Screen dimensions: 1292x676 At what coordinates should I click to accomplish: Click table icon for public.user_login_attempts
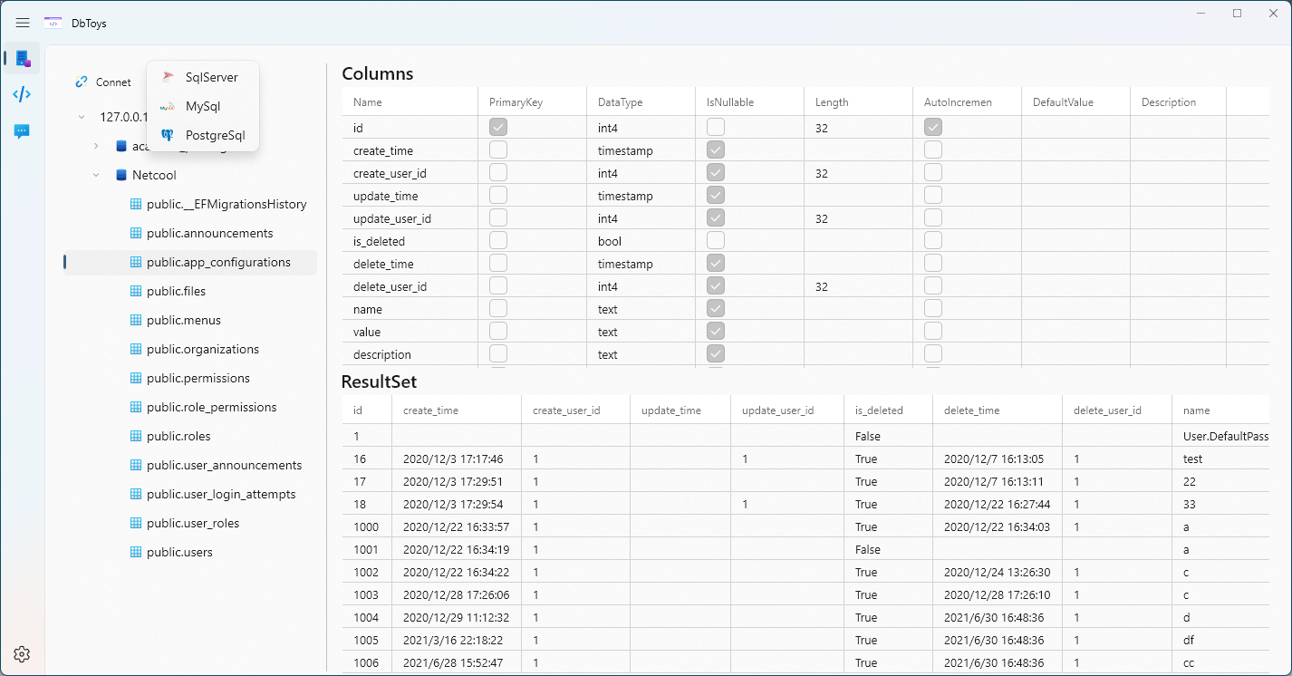pyautogui.click(x=137, y=494)
